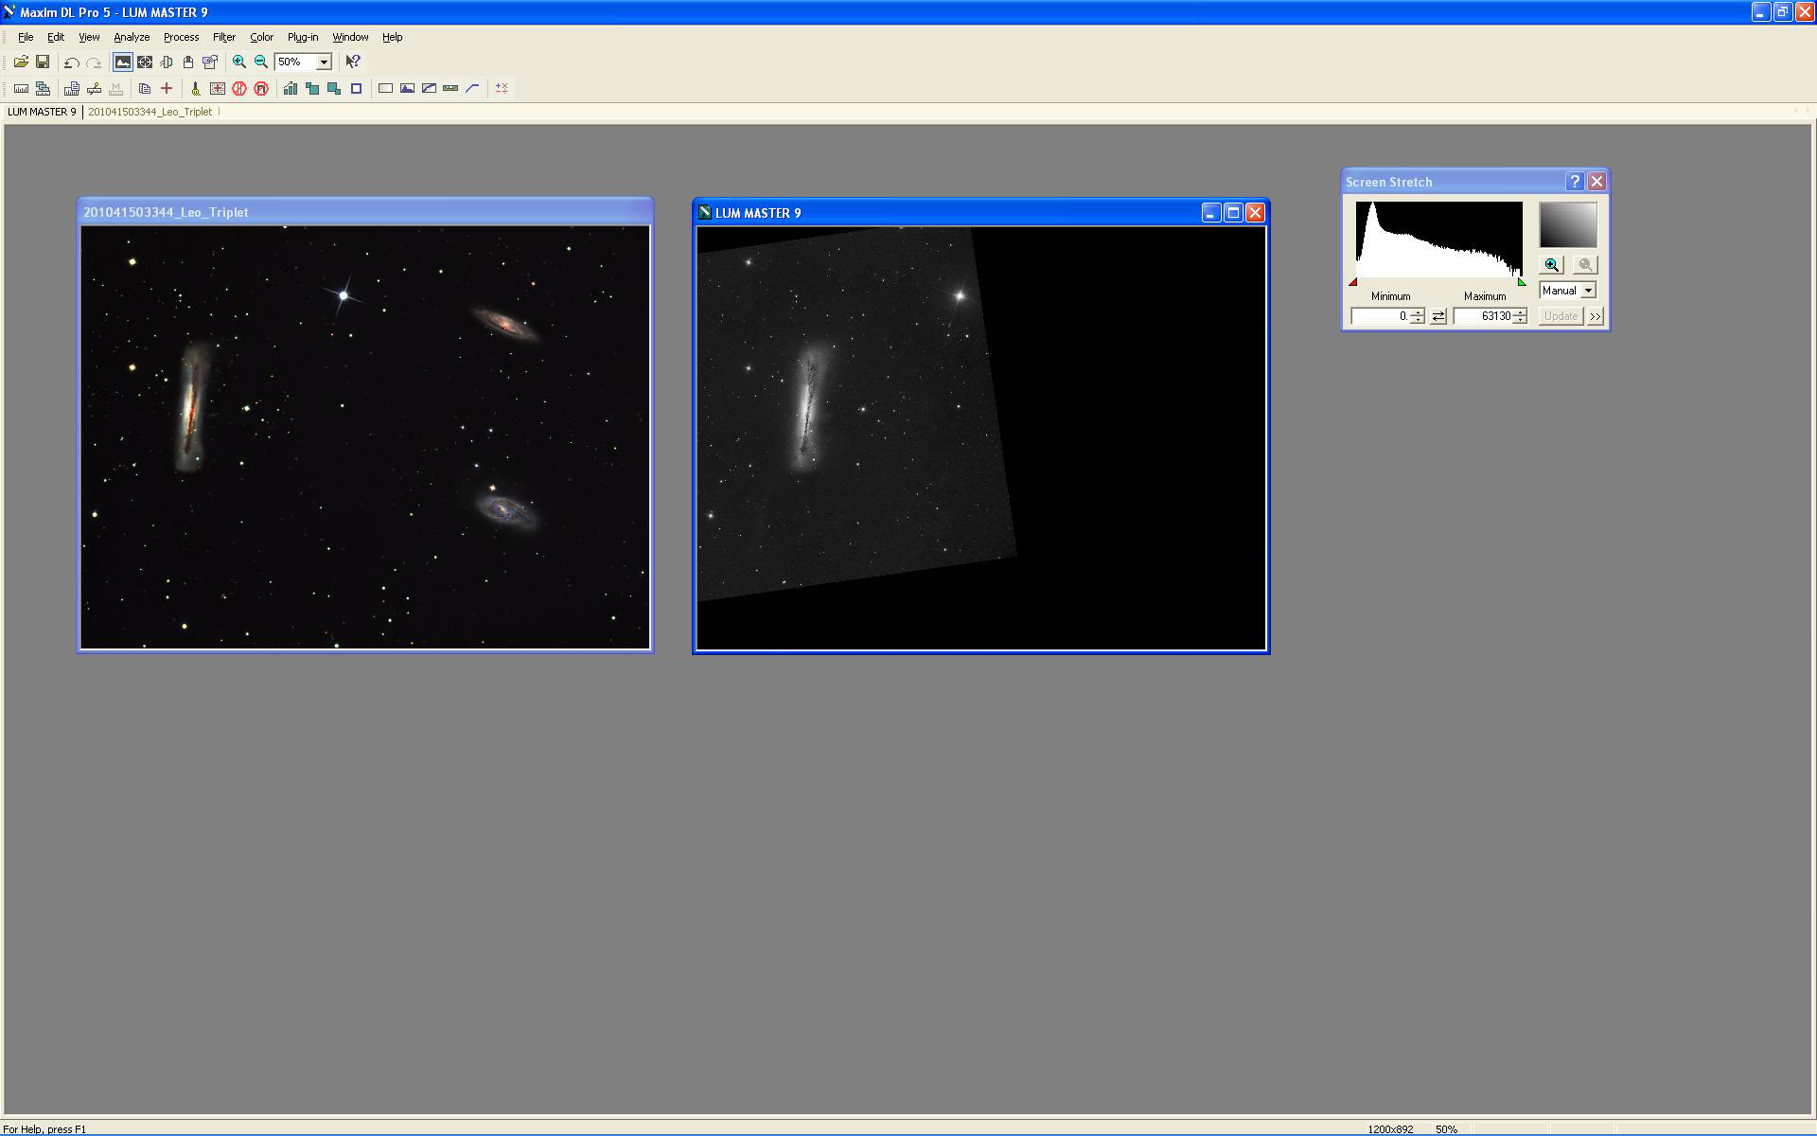Undo the last operation
The width and height of the screenshot is (1817, 1136).
[x=72, y=62]
